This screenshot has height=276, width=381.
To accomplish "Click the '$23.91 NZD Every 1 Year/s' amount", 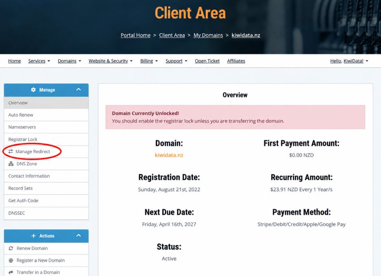I will [x=301, y=189].
